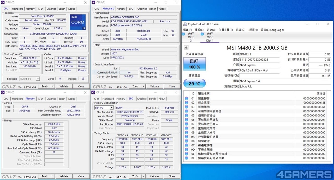Viewport: 334px width, 180px height.
Task: Click CPU-Z title icon in CPU window
Action: (x=3, y=2)
